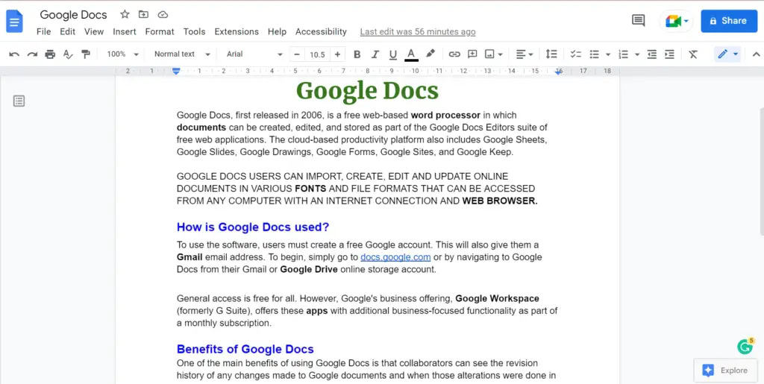Redo the last action

click(32, 54)
